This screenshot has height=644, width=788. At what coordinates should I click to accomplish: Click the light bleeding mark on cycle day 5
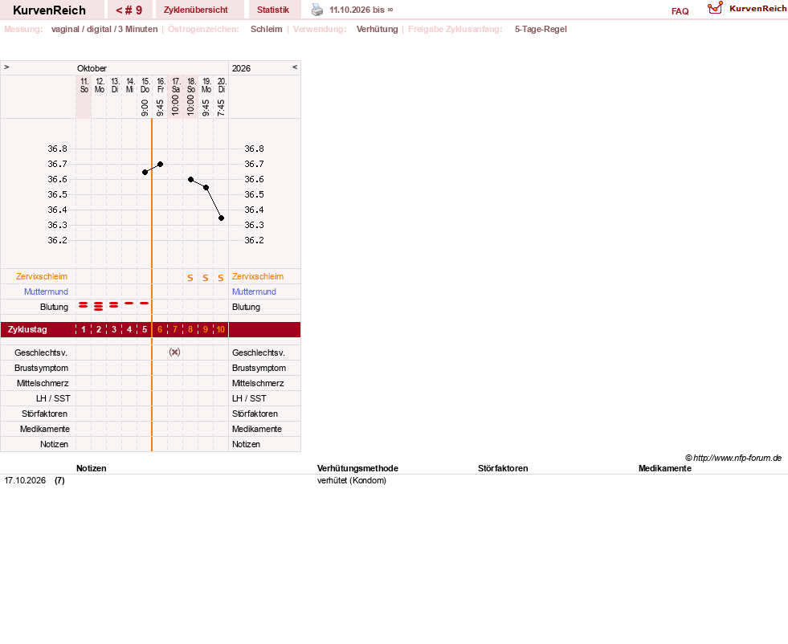(145, 304)
